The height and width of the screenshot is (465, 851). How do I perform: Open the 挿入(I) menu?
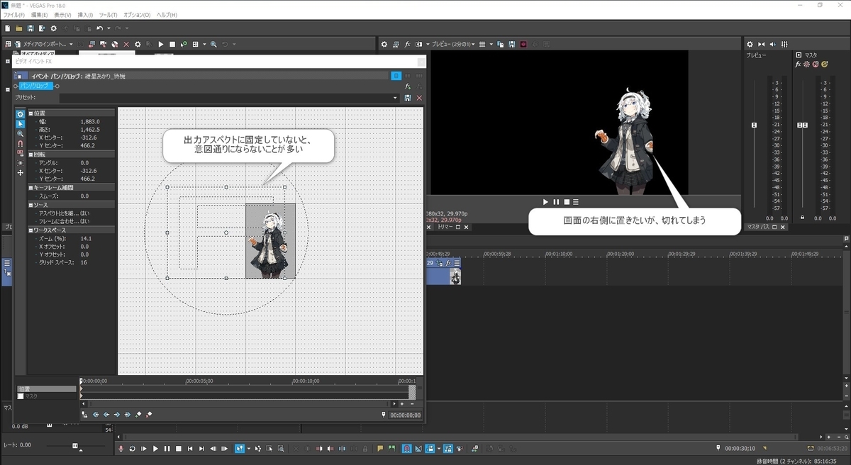point(85,15)
